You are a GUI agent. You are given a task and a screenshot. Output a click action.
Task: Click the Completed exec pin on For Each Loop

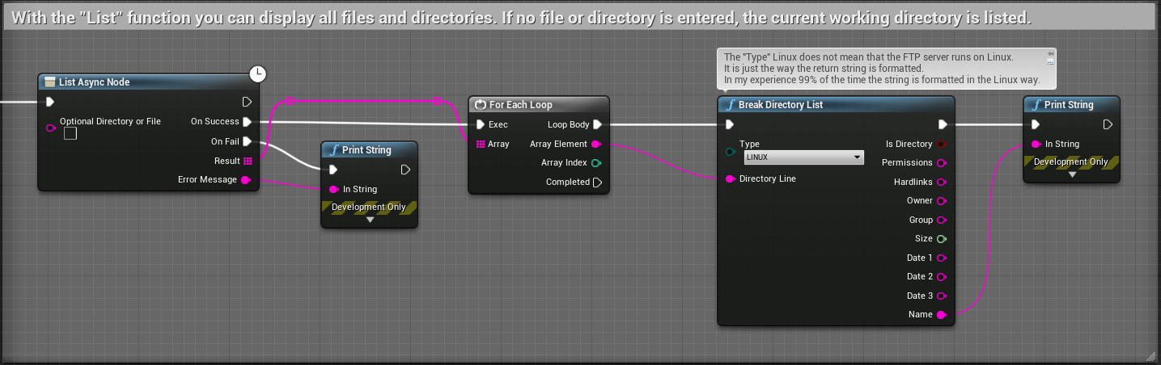pyautogui.click(x=597, y=182)
